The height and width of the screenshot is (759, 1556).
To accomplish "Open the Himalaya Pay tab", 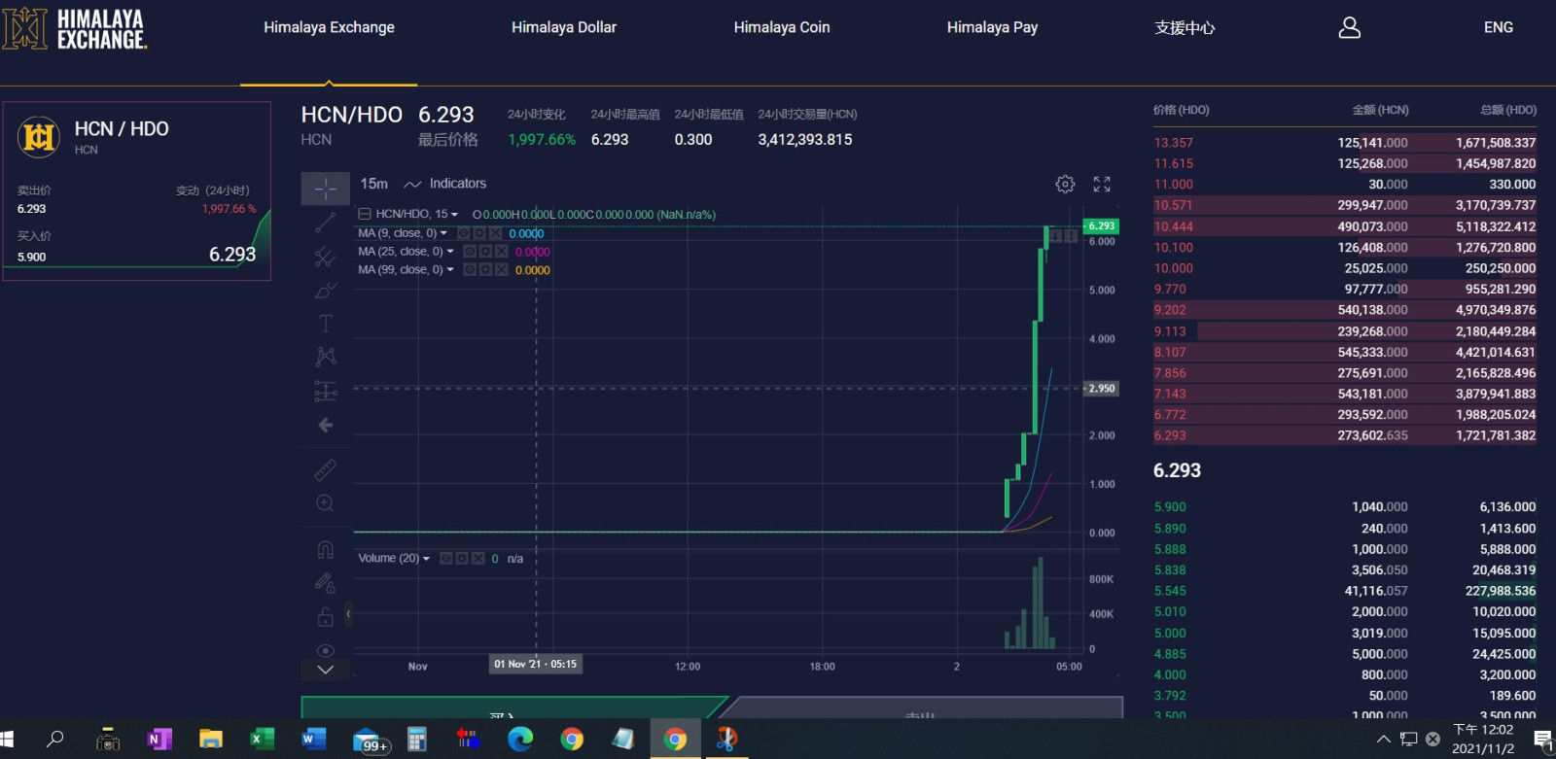I will tap(992, 27).
